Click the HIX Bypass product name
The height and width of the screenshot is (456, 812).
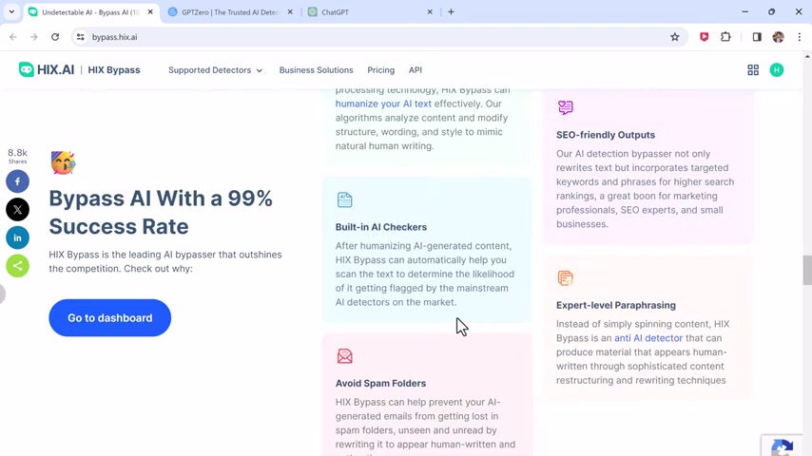tap(114, 70)
